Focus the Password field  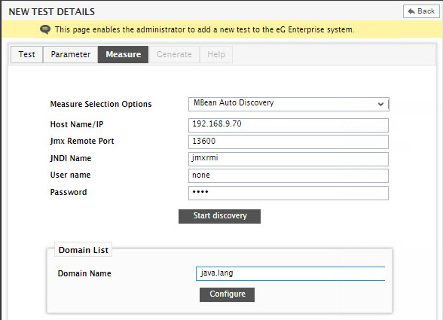(x=289, y=193)
